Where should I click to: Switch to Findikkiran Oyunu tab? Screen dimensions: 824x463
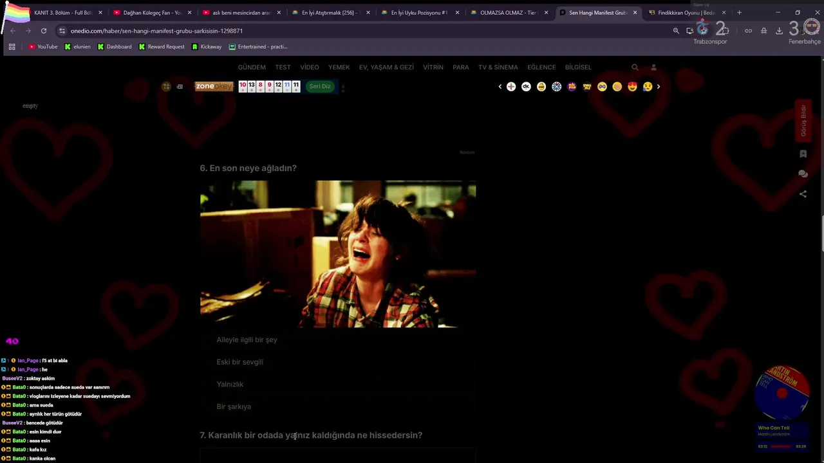[x=686, y=12]
